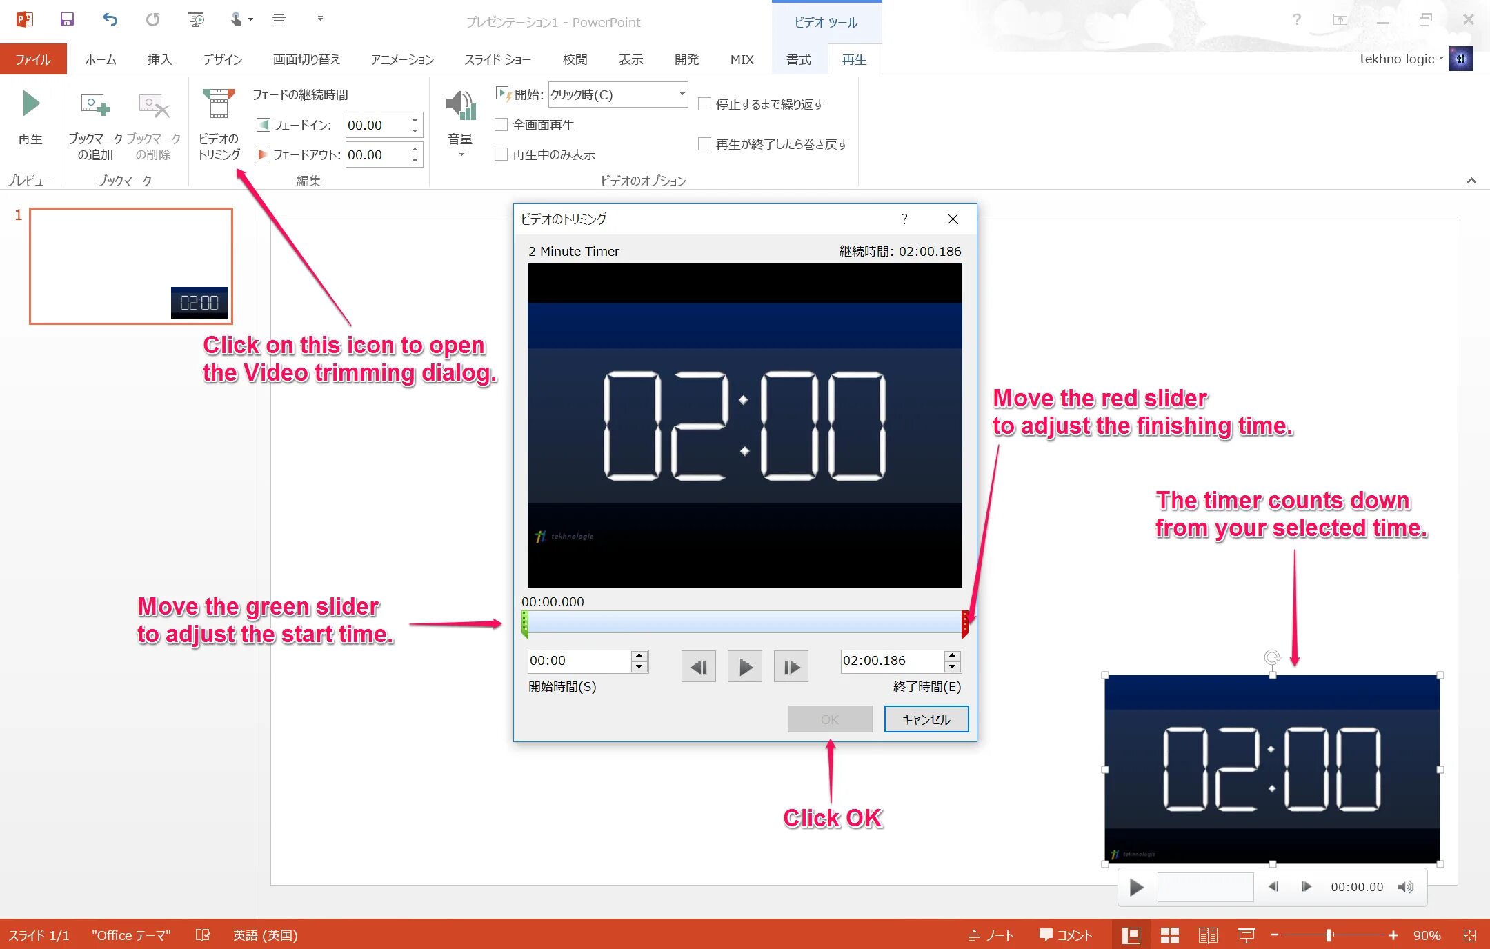This screenshot has height=949, width=1490.
Task: Click the start time 開始時間 input field
Action: pos(577,659)
